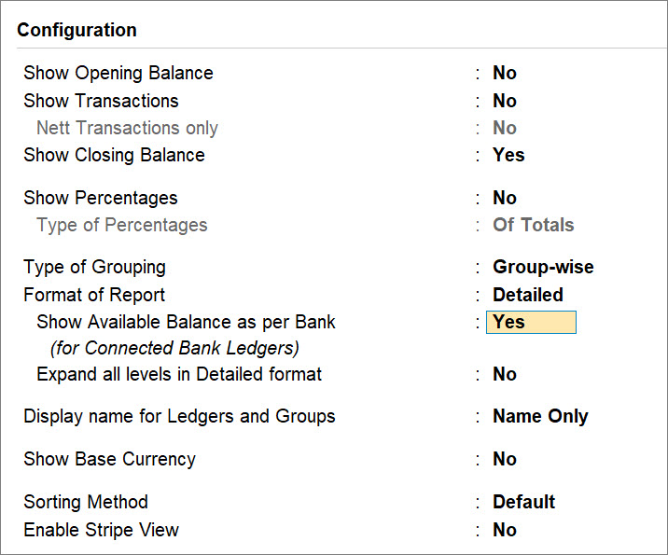Click the for Connected Bank Ledgers note
This screenshot has width=668, height=555.
click(174, 349)
